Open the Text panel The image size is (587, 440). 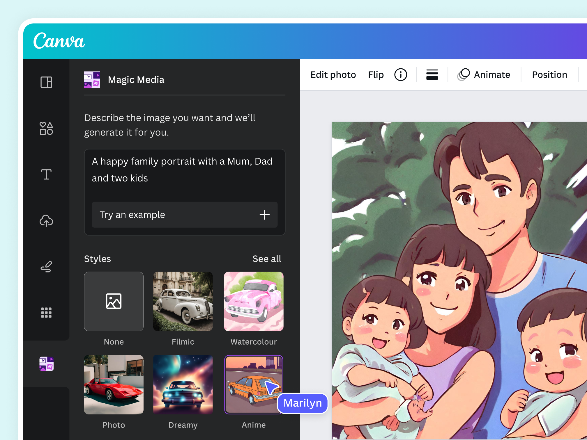46,174
